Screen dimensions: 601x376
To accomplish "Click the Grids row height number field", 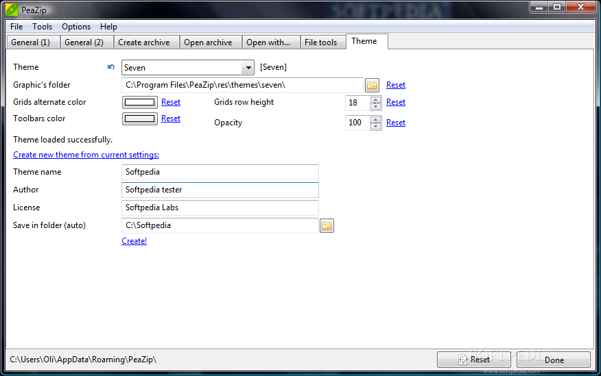I will 357,103.
